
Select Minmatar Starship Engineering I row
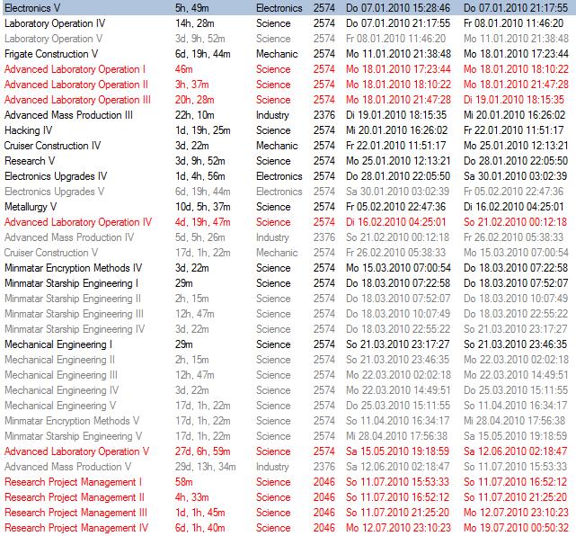click(289, 283)
